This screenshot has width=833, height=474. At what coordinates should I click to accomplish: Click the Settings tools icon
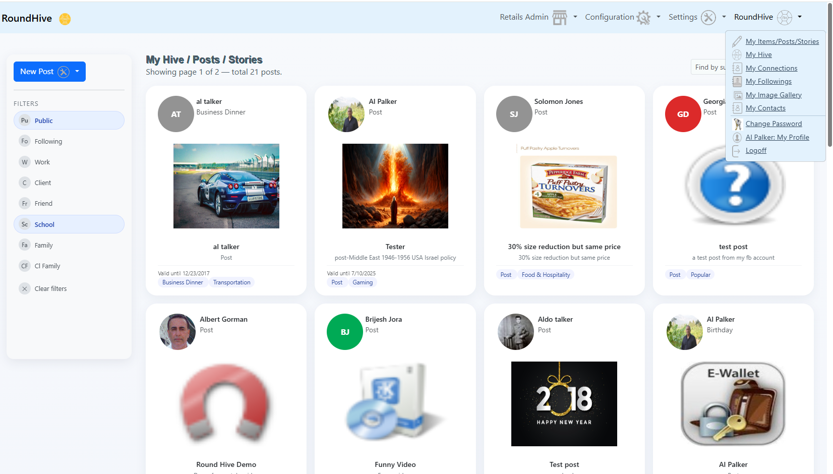coord(708,18)
